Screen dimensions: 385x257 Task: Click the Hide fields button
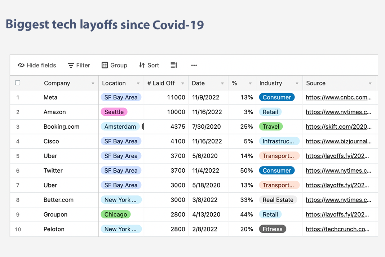click(37, 65)
